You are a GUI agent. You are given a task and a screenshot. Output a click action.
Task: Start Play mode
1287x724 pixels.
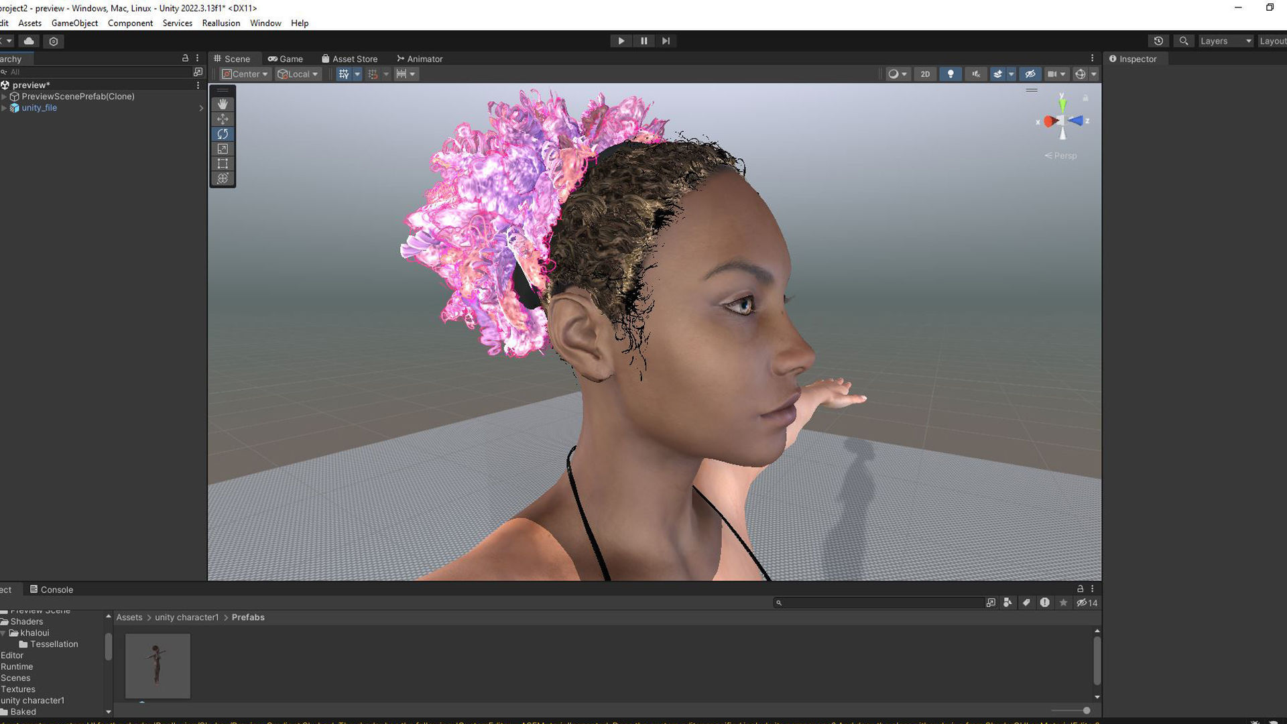click(x=621, y=41)
